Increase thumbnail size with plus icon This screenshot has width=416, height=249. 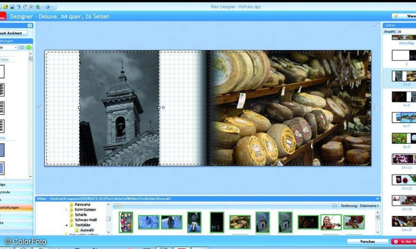tap(334, 206)
